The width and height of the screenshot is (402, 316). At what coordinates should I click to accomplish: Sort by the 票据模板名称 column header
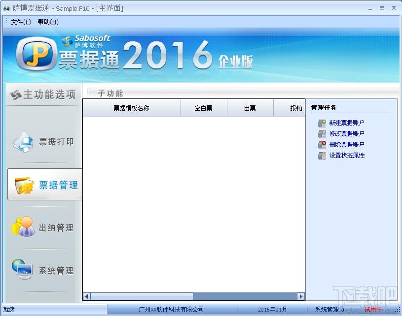(x=132, y=108)
